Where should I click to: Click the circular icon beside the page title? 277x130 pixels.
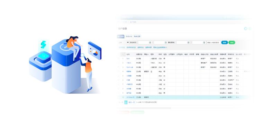pyautogui.click(x=245, y=28)
